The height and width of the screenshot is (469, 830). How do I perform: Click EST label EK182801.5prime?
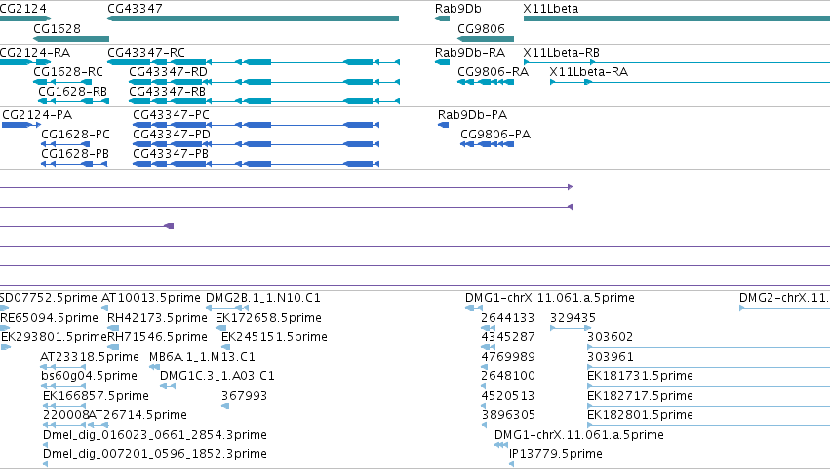(x=640, y=415)
